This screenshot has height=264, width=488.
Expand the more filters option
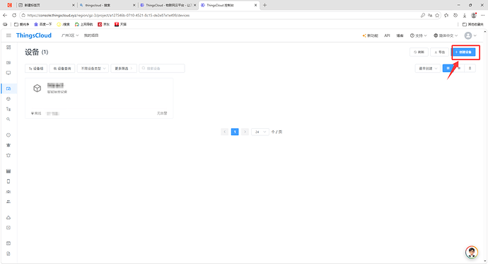click(124, 68)
